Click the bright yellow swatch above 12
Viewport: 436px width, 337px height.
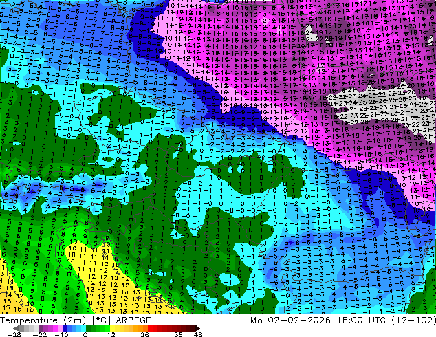pos(112,328)
